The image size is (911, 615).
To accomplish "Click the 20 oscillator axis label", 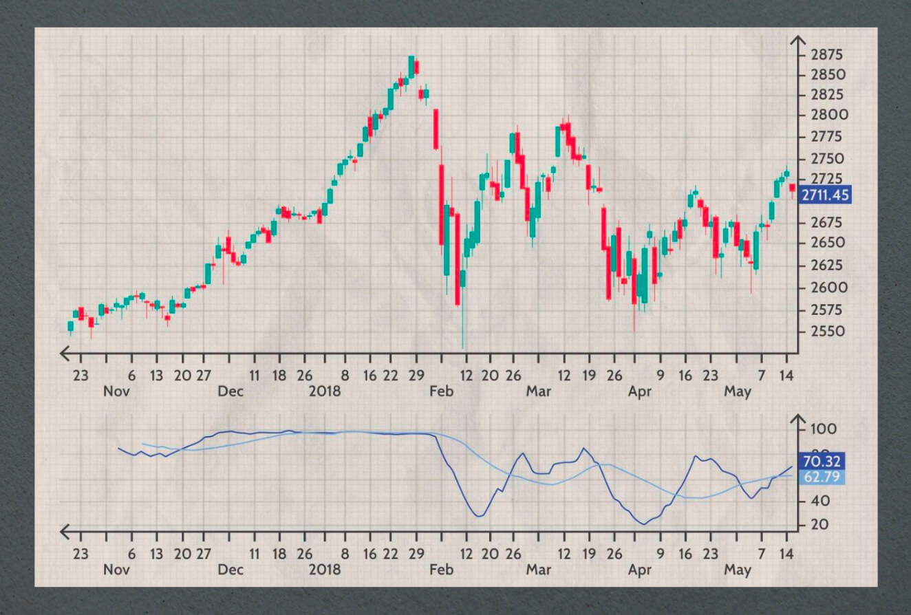I will [820, 525].
